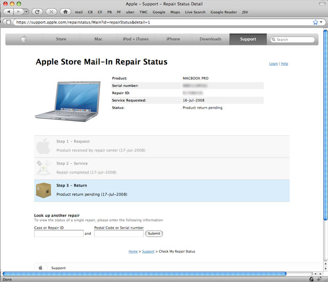Click the Submit button
Screen dimensions: 328x282
(154, 233)
